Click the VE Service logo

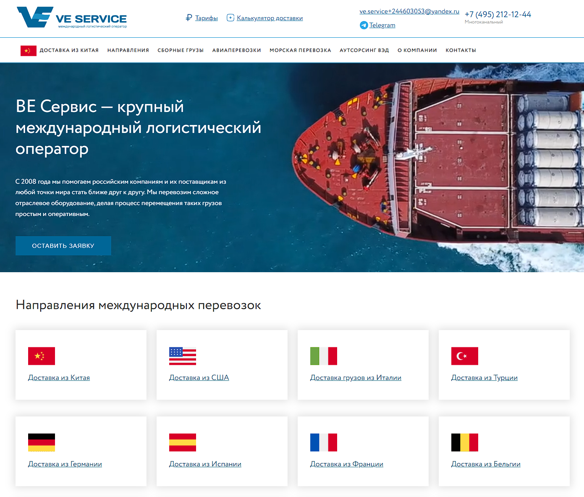pos(72,18)
